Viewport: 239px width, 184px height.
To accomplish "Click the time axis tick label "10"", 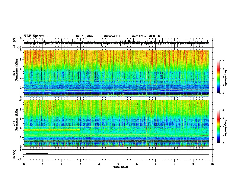I will coord(212,164).
